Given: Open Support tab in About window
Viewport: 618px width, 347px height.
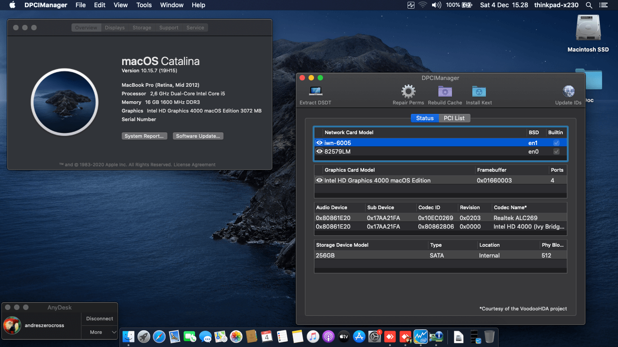Looking at the screenshot, I should click(169, 28).
